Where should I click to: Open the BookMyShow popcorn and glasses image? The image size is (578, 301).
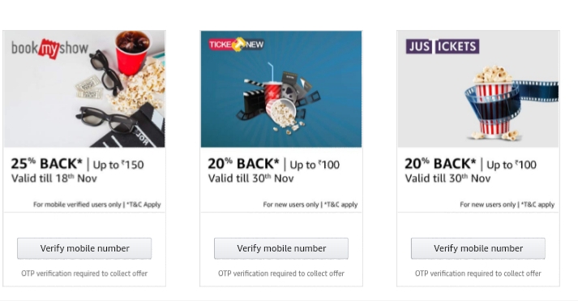click(84, 89)
